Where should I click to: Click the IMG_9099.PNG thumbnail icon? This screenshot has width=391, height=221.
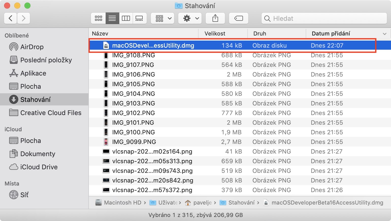[106, 142]
